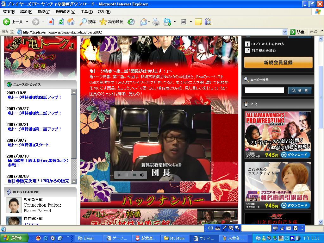324x243 pixels.
Task: Go to the Home page icon
Action: pyautogui.click(x=71, y=22)
